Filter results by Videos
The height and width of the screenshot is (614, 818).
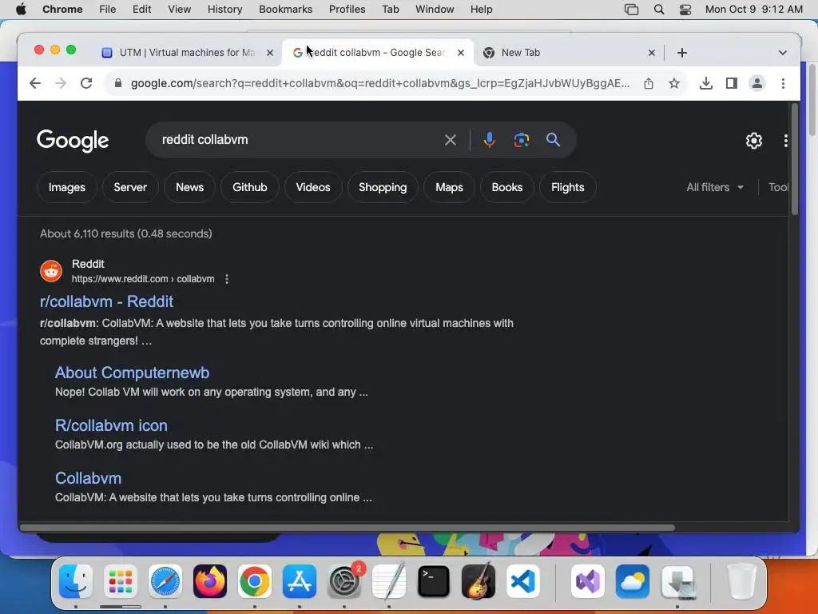(x=313, y=187)
